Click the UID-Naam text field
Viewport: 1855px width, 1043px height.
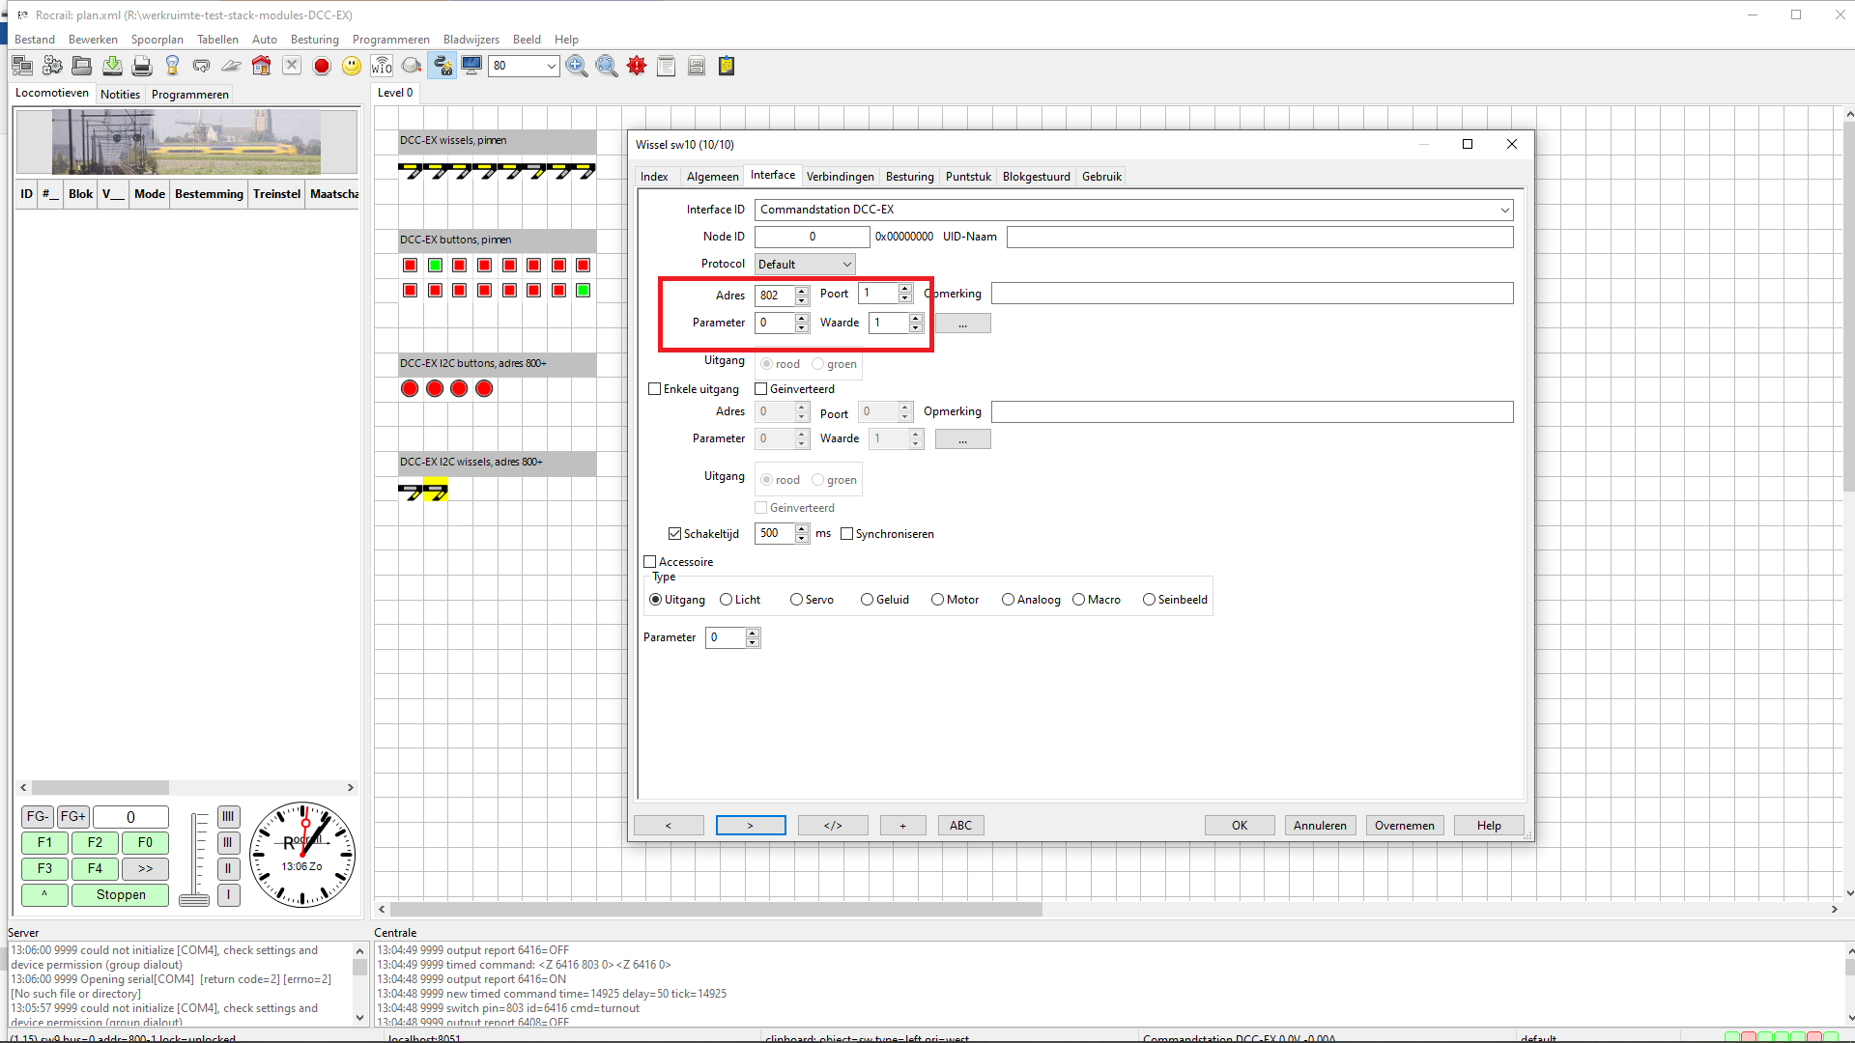1259,237
